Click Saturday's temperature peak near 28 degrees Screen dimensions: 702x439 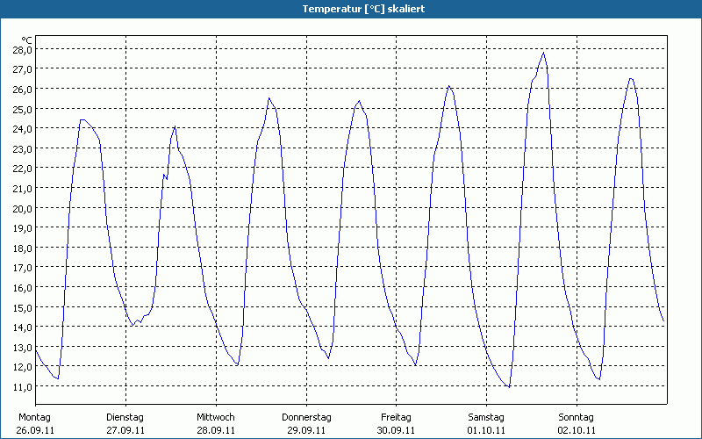point(543,53)
